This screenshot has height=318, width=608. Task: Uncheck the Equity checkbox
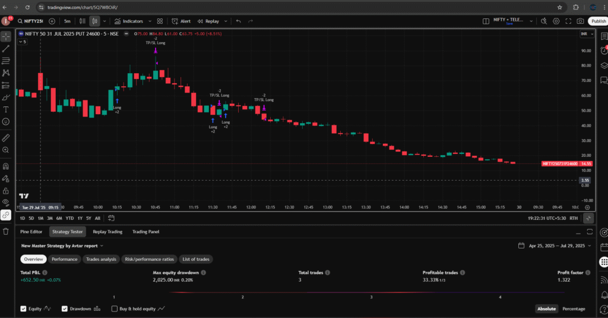23,308
